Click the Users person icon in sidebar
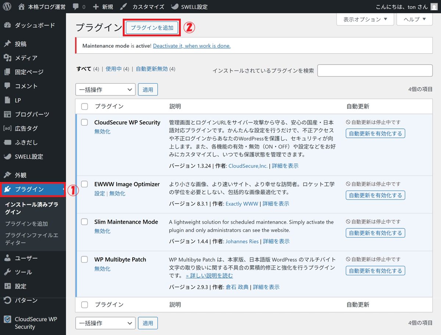441x335 pixels. click(x=7, y=258)
